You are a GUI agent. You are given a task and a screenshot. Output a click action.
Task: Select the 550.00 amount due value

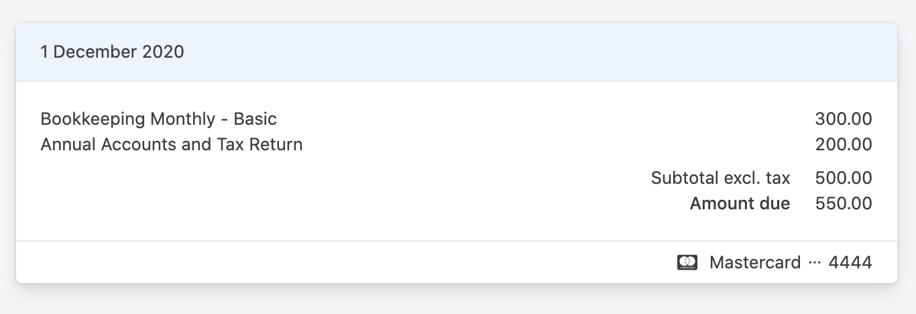pyautogui.click(x=844, y=203)
